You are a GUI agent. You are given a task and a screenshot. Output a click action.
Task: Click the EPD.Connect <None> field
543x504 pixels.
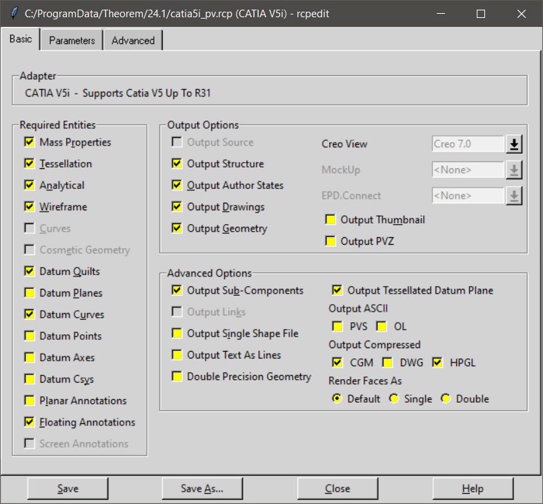point(468,196)
